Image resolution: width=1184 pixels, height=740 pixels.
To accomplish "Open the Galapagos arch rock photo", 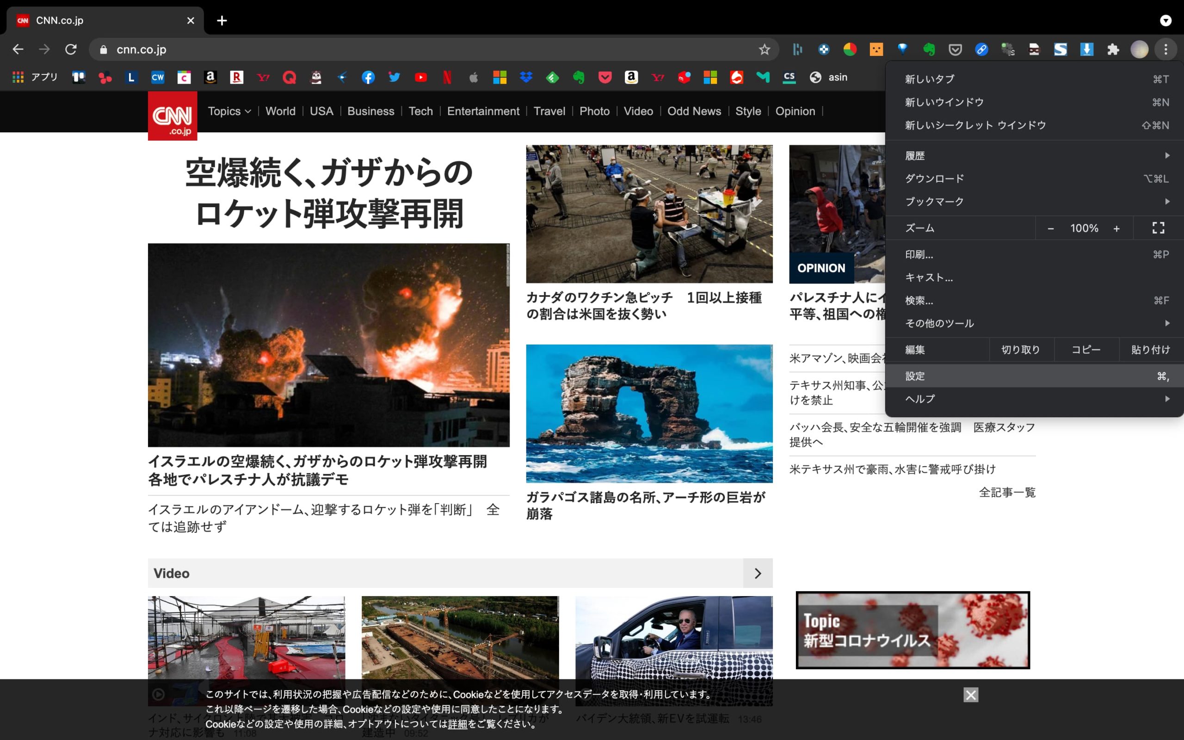I will pos(649,413).
